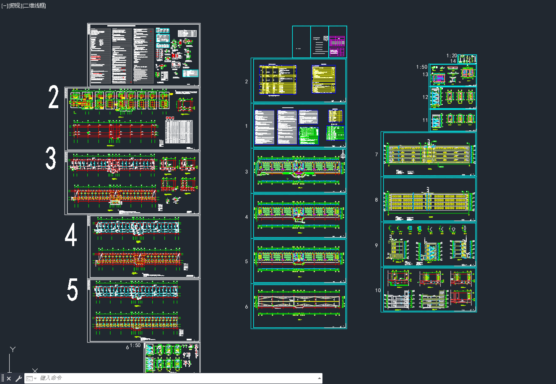Select the small detail sheet numbered 14
Screen dimensions: 556x384
click(467, 59)
